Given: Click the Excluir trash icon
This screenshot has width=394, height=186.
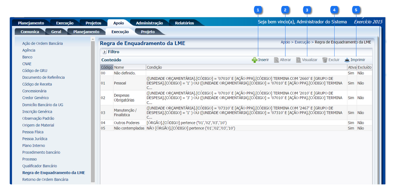Looking at the screenshot, I should (325, 60).
